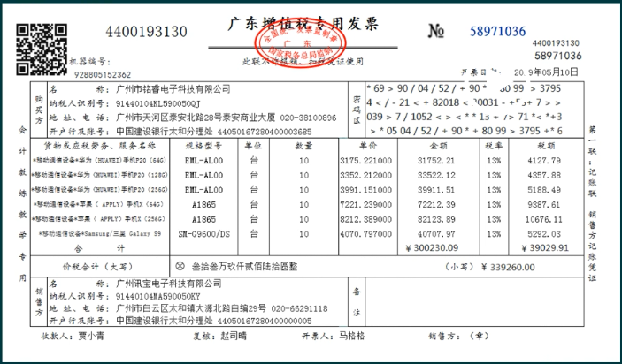
Task: Click the unit price 7221.239000
Action: 365,205
